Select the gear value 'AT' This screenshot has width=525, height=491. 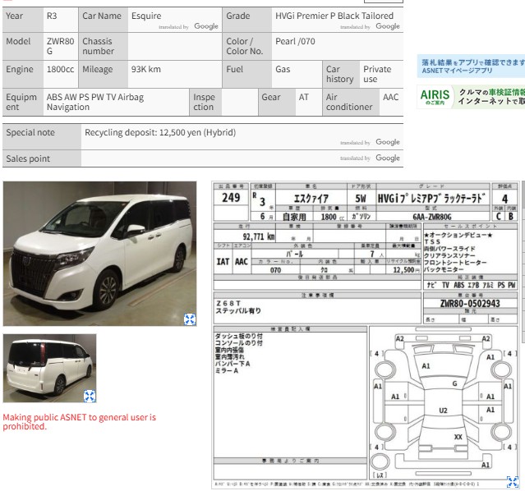click(304, 97)
